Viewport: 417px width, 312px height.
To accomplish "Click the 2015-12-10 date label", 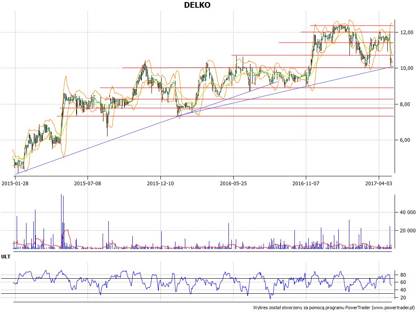I will [x=160, y=183].
